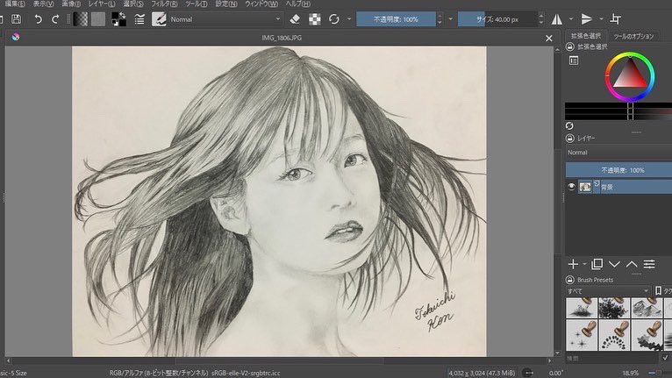Undo the last action
Viewport: 672px width, 378px height.
[x=38, y=19]
